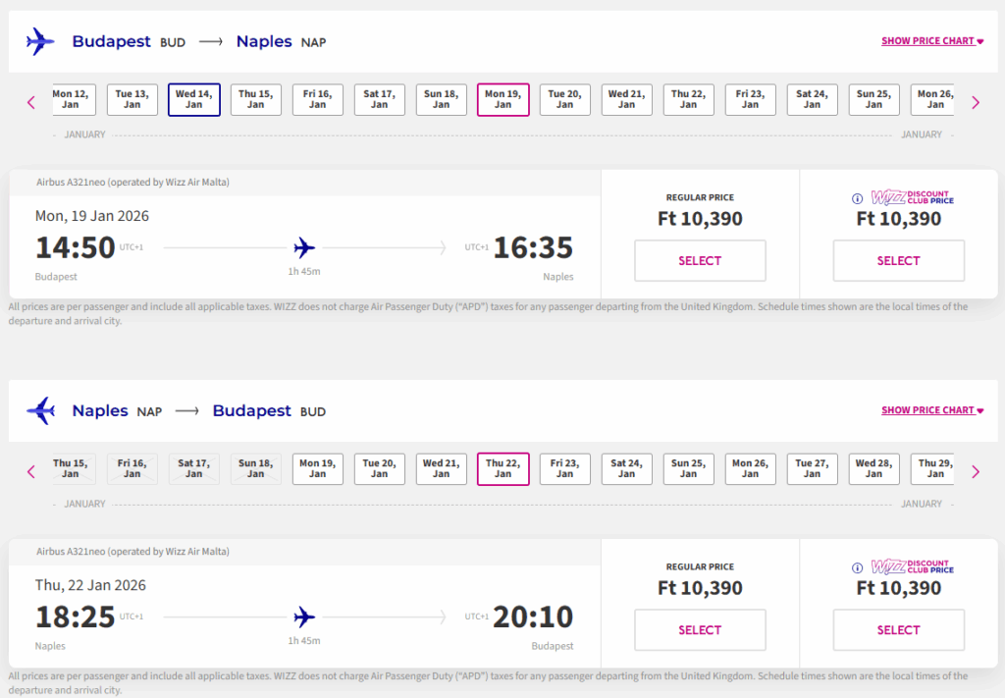Open return WIZZ Discount Club info icon
This screenshot has width=1005, height=698.
tap(856, 566)
